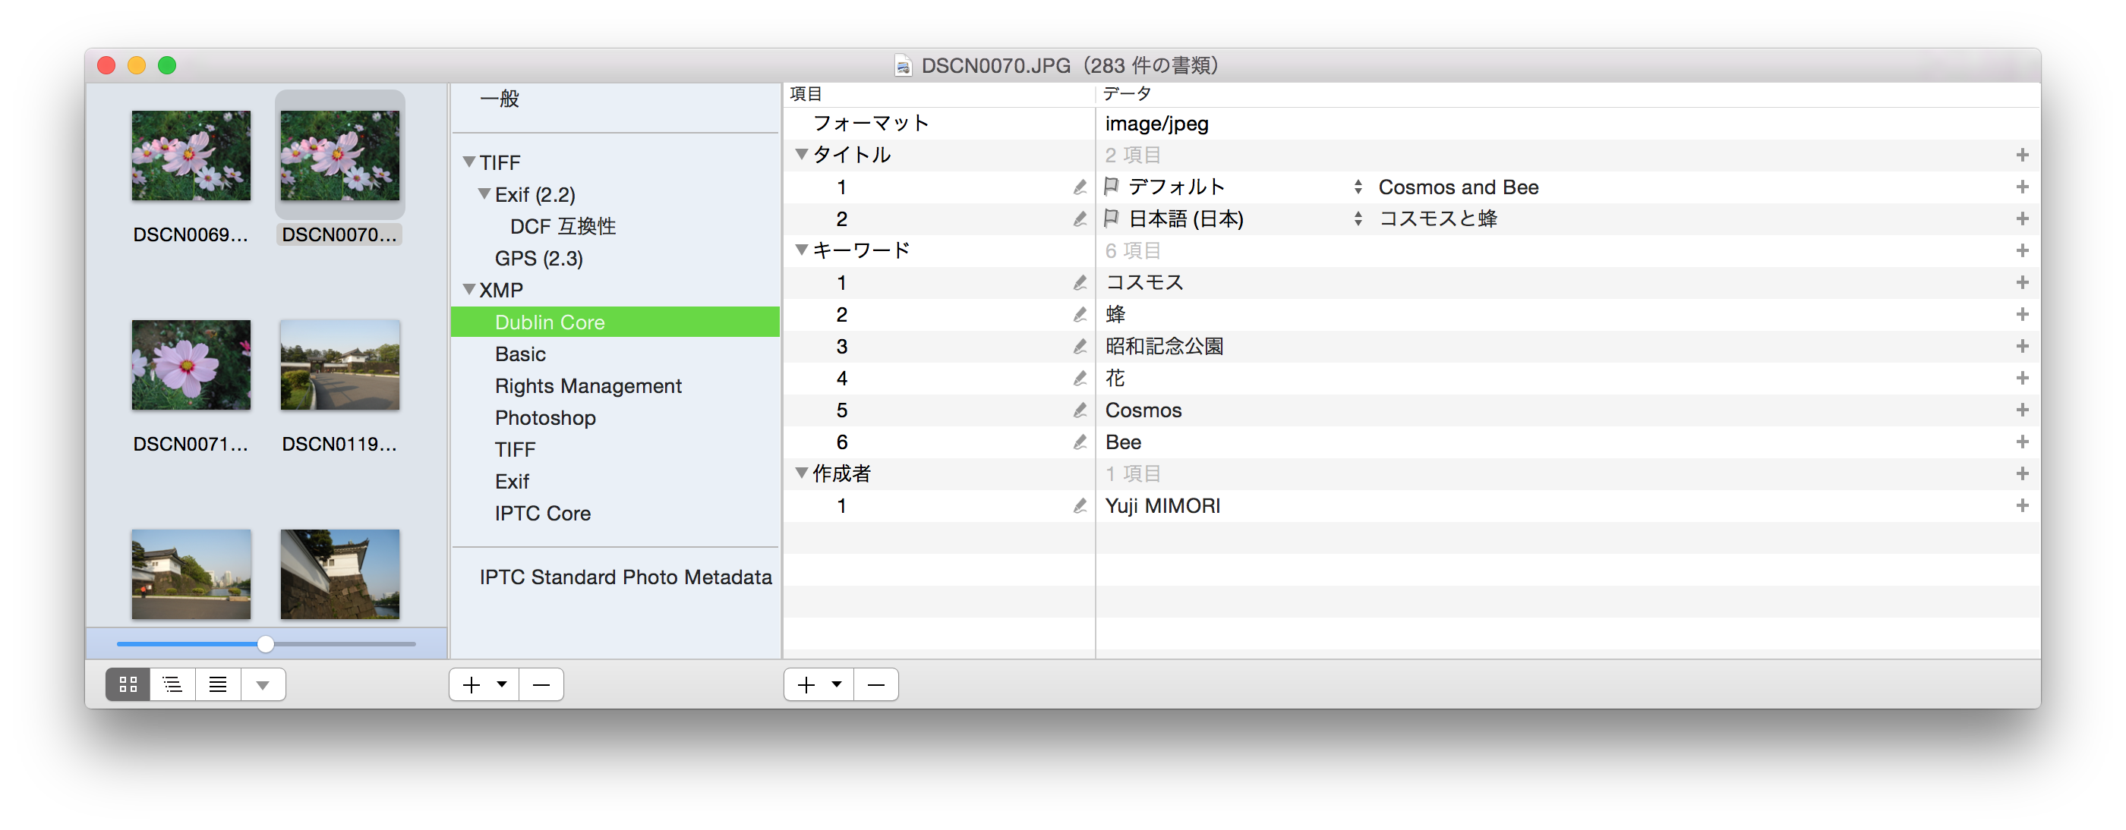Click flag icon beside デフォルト language

(1112, 187)
